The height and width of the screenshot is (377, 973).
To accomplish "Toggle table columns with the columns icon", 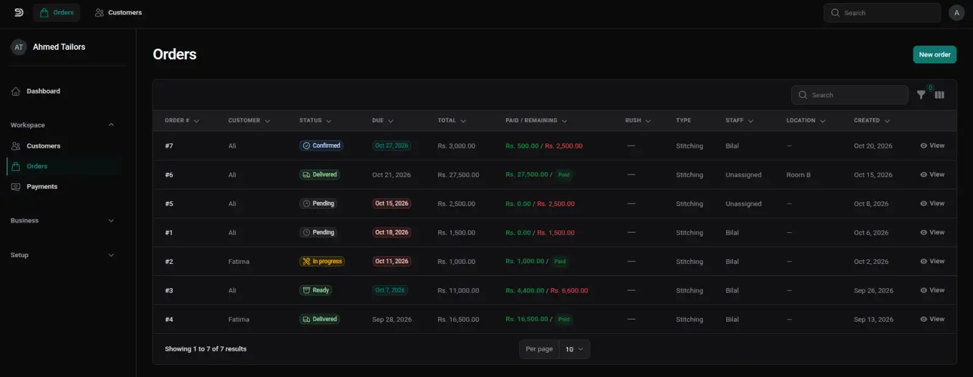I will tap(940, 95).
